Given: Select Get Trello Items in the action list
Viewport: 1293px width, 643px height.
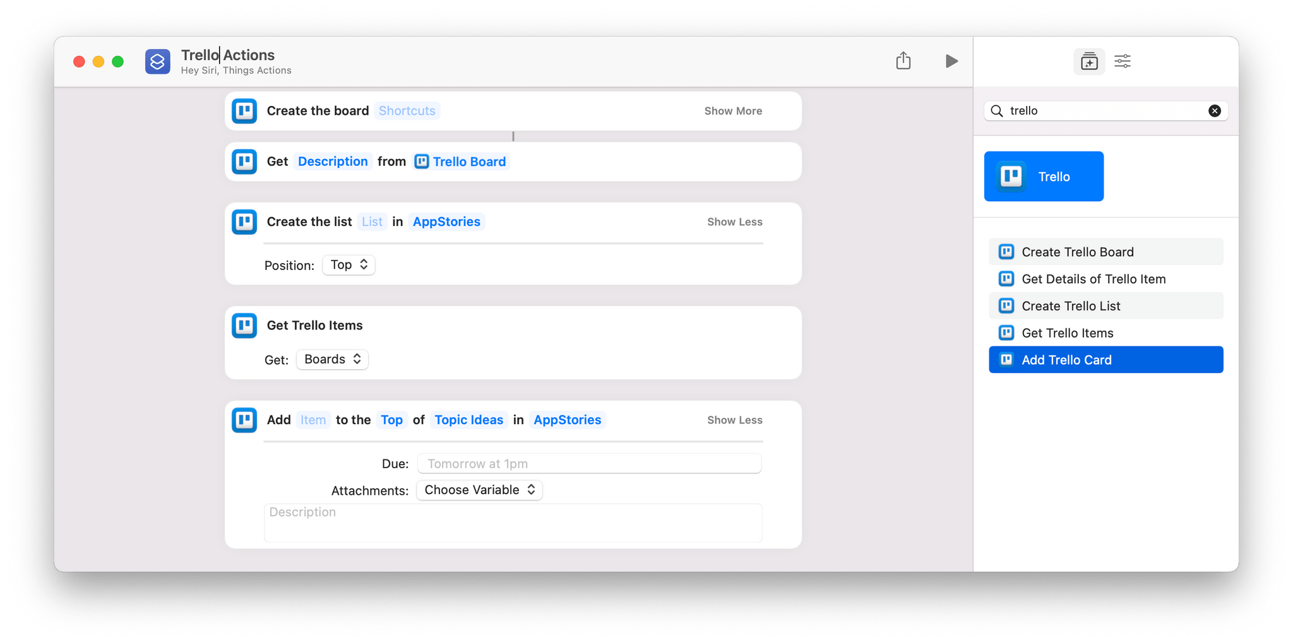Looking at the screenshot, I should pyautogui.click(x=1105, y=333).
